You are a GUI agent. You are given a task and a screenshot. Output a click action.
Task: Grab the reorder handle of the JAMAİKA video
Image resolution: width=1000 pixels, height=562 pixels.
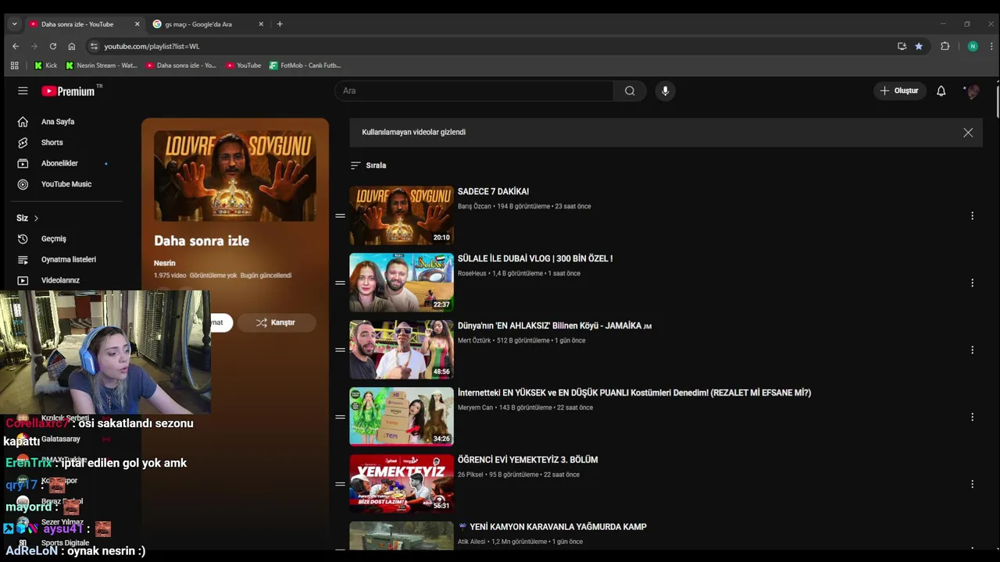[x=340, y=350]
